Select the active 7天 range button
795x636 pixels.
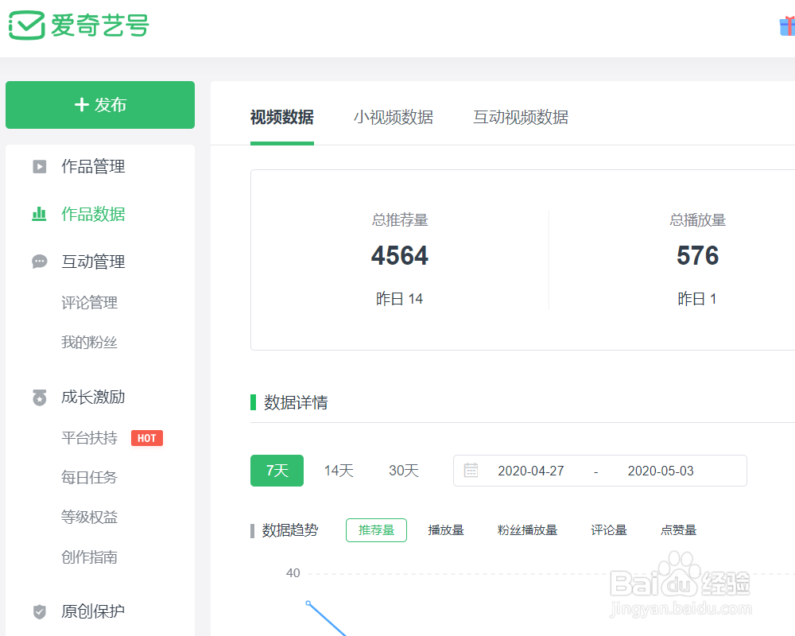click(277, 470)
